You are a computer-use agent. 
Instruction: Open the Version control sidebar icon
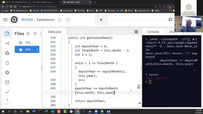pyautogui.click(x=7, y=43)
